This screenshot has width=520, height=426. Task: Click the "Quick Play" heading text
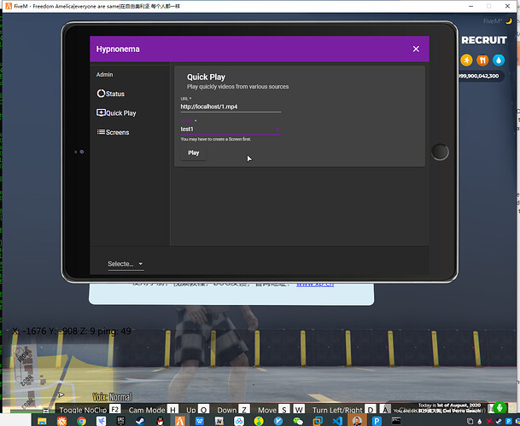pyautogui.click(x=206, y=78)
